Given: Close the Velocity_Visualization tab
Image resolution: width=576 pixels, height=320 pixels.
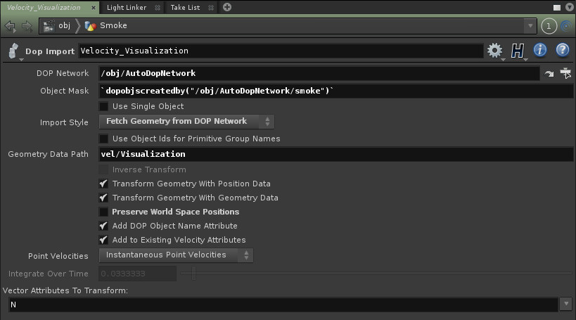Looking at the screenshot, I should (x=94, y=7).
